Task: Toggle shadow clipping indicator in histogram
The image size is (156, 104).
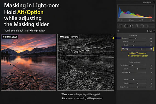Action: click(119, 7)
